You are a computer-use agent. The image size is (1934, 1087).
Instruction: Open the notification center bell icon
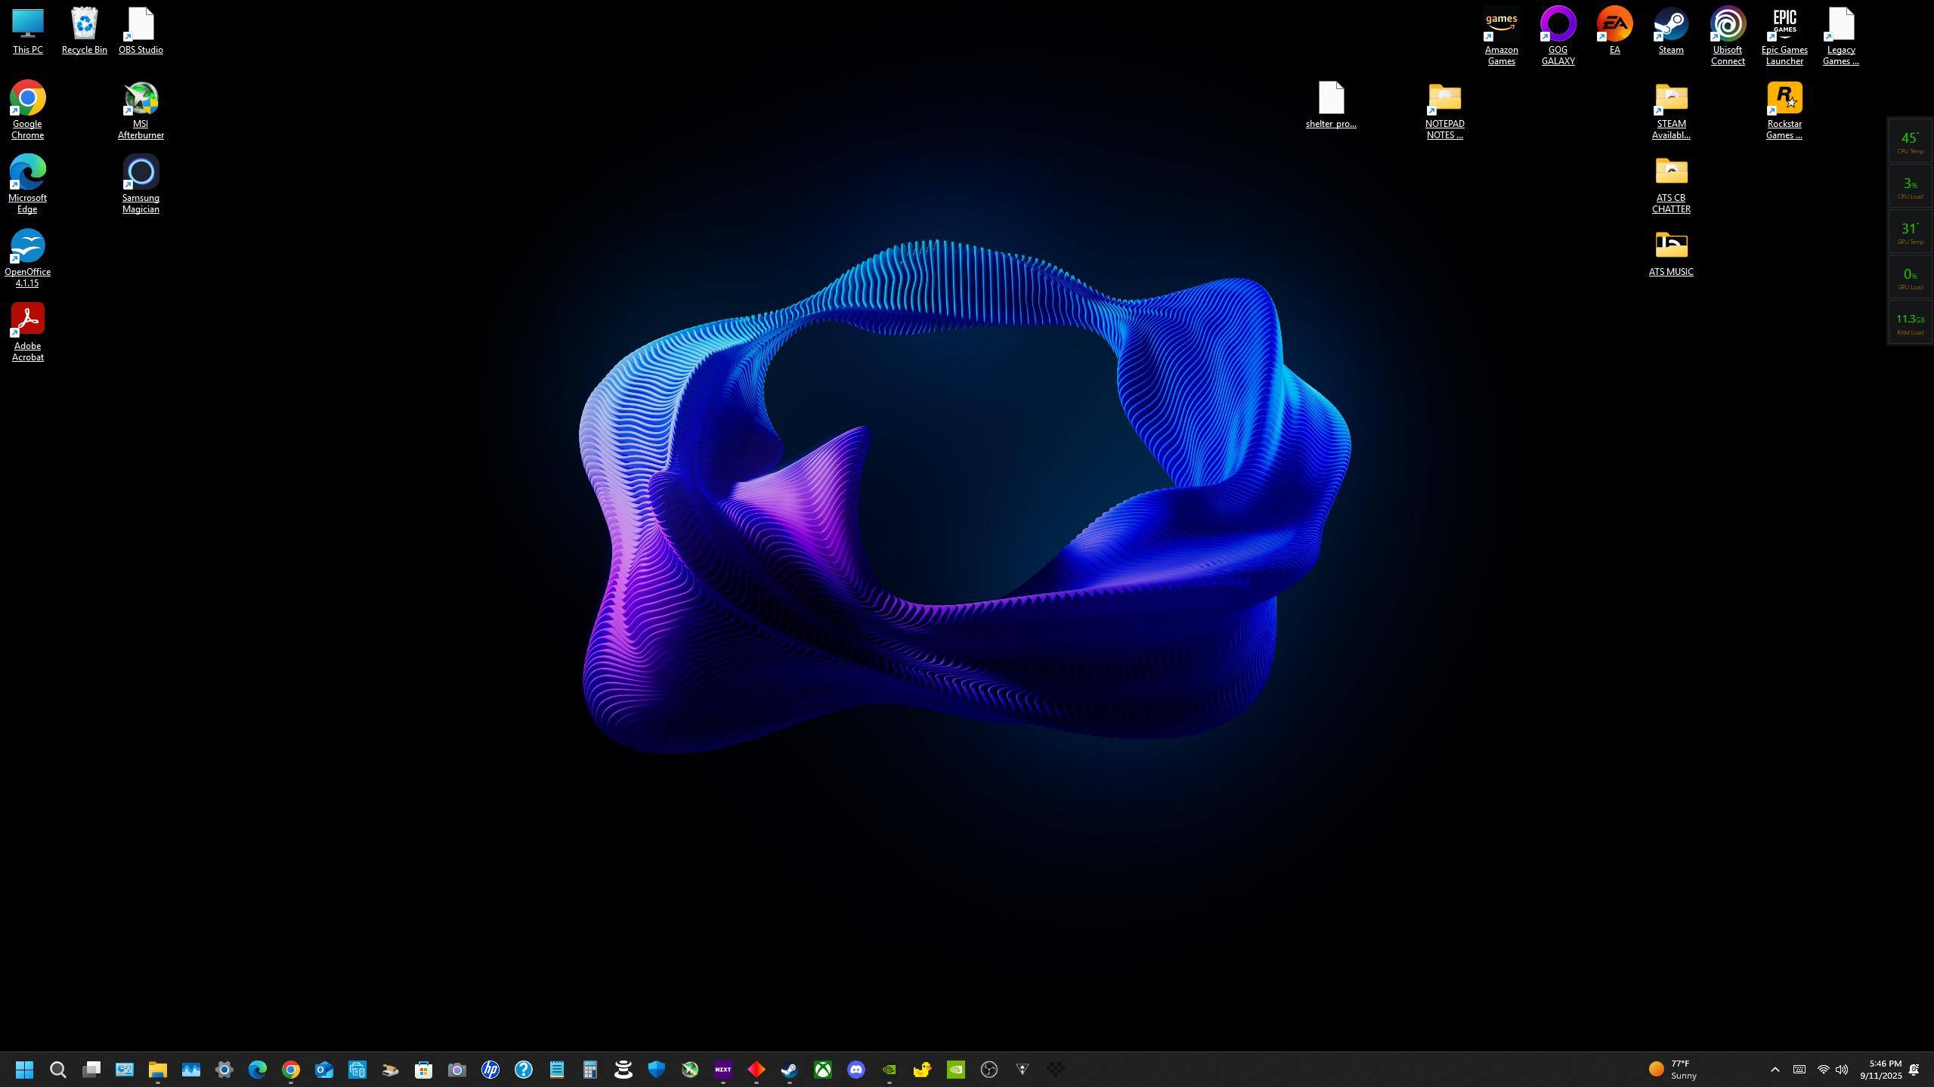(1914, 1069)
